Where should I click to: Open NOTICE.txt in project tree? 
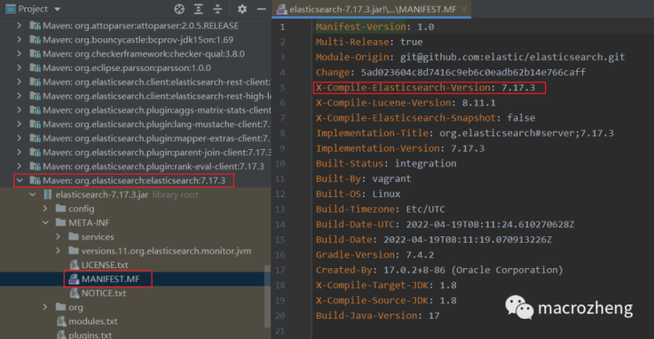pos(104,294)
